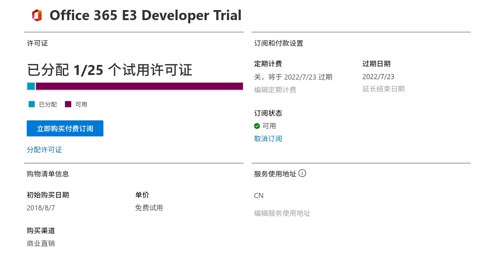Click the 延长结束日期 link

[x=383, y=89]
